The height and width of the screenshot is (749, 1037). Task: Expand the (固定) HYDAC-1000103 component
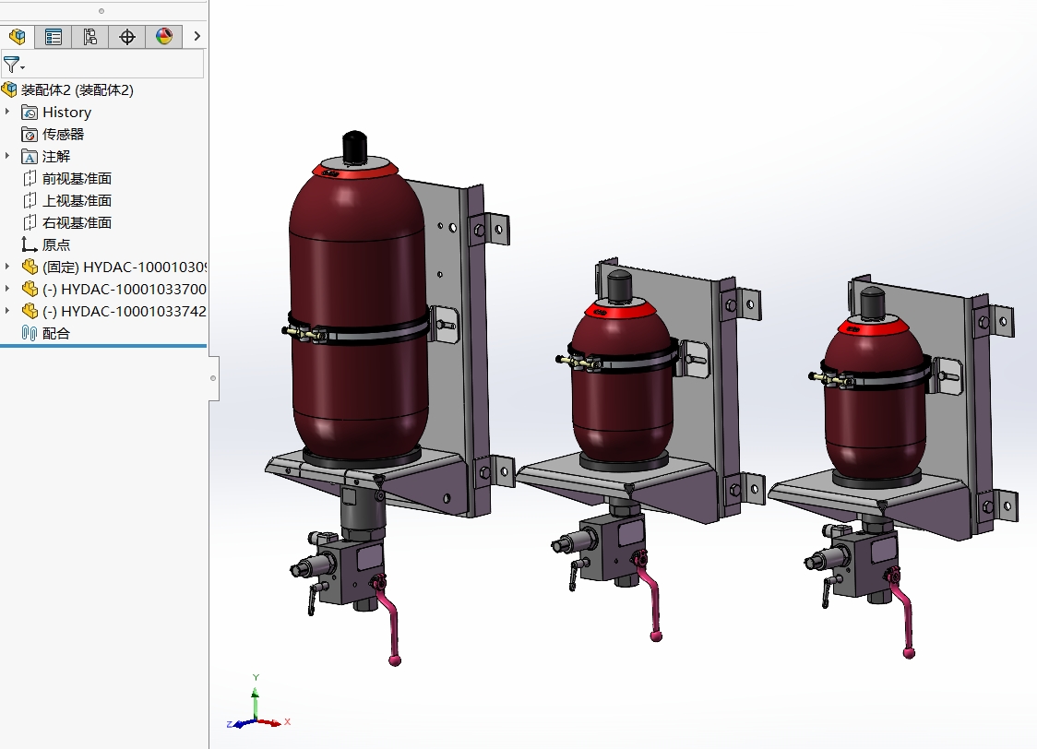click(7, 267)
